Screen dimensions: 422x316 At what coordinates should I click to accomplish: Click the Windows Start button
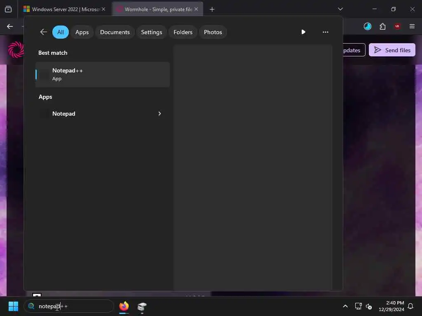[x=13, y=306]
